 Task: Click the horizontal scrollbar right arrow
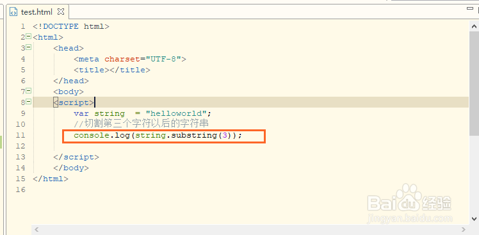click(x=464, y=229)
